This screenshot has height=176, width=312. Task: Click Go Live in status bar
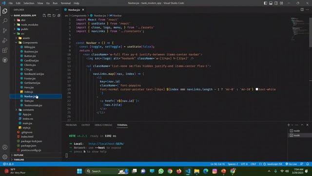click(x=291, y=164)
